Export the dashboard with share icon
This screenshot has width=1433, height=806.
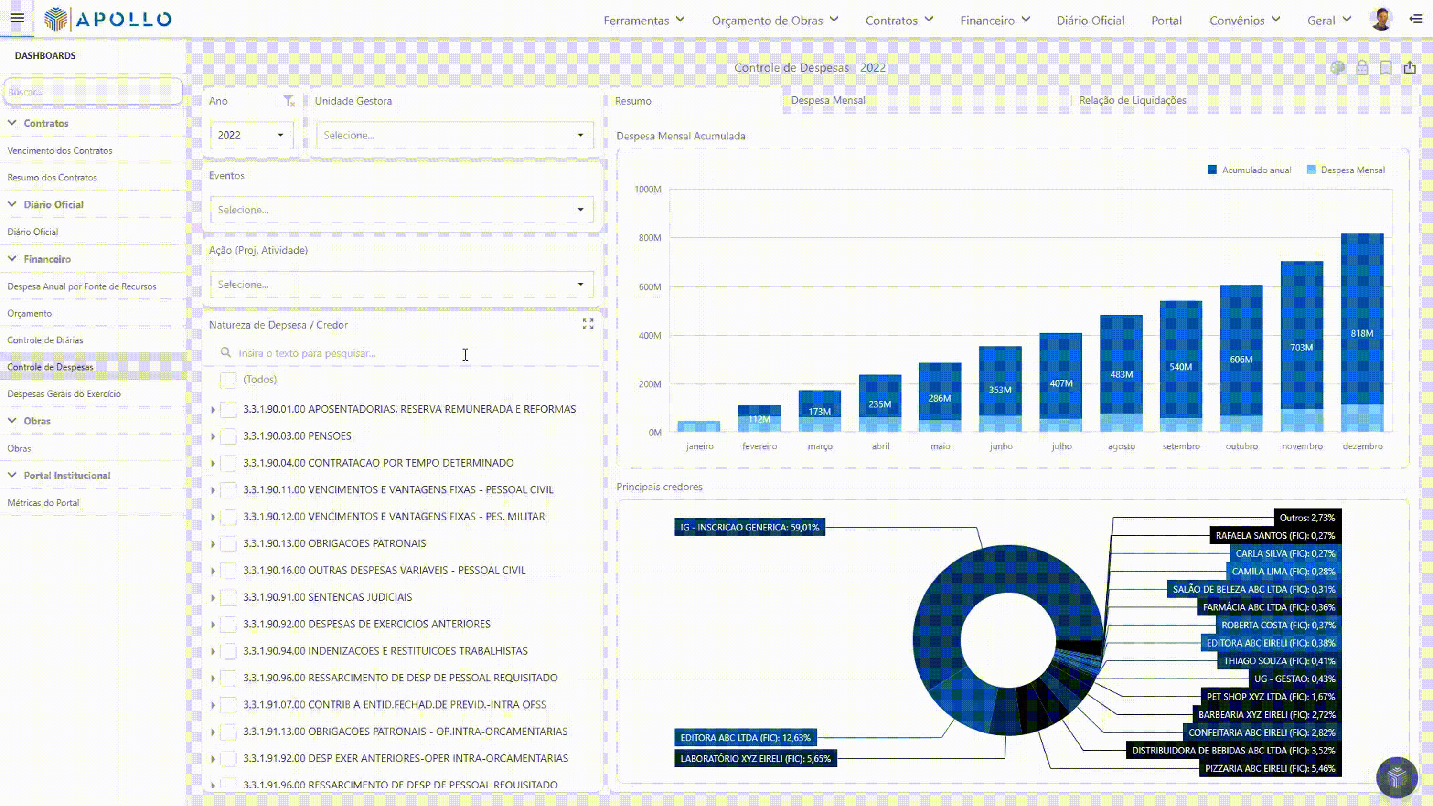pos(1410,68)
